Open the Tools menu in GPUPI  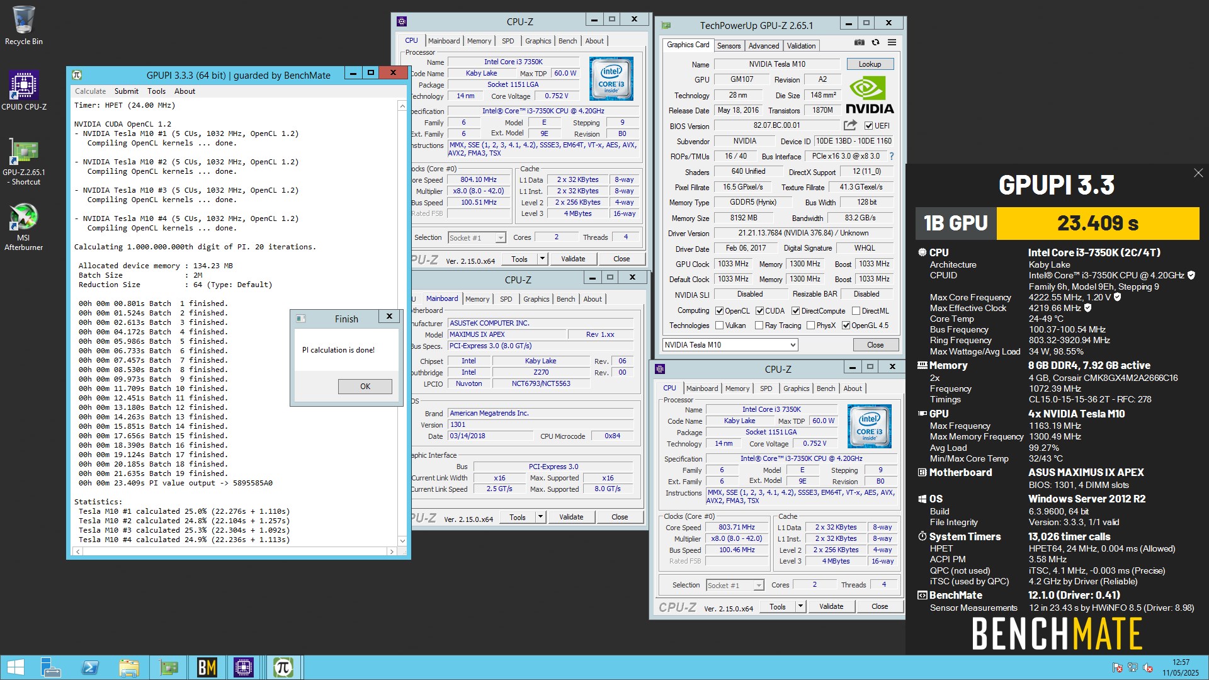(x=156, y=91)
